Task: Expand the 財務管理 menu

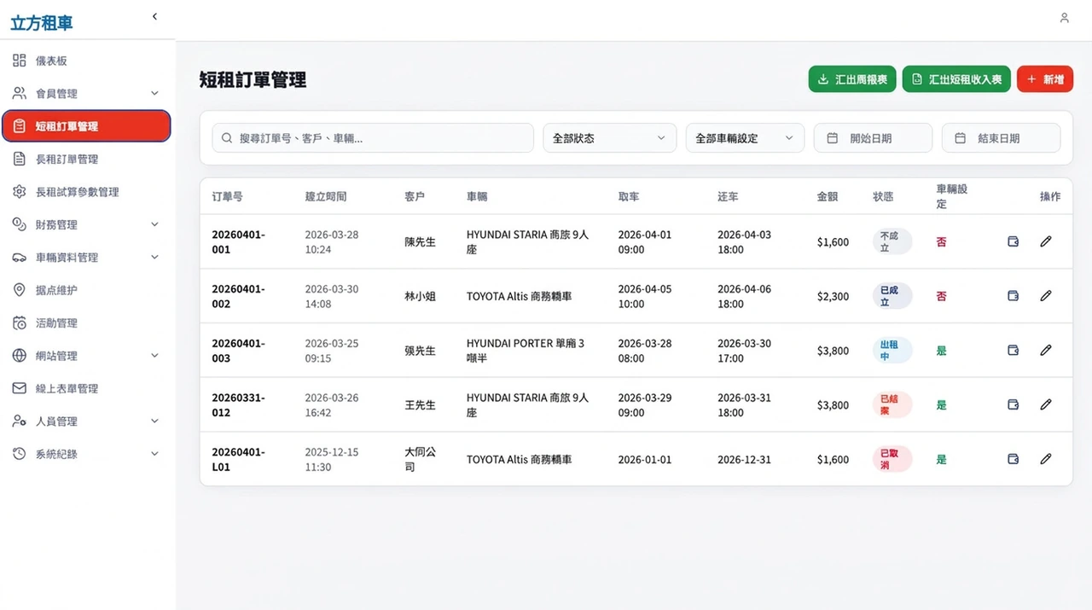Action: tap(87, 224)
